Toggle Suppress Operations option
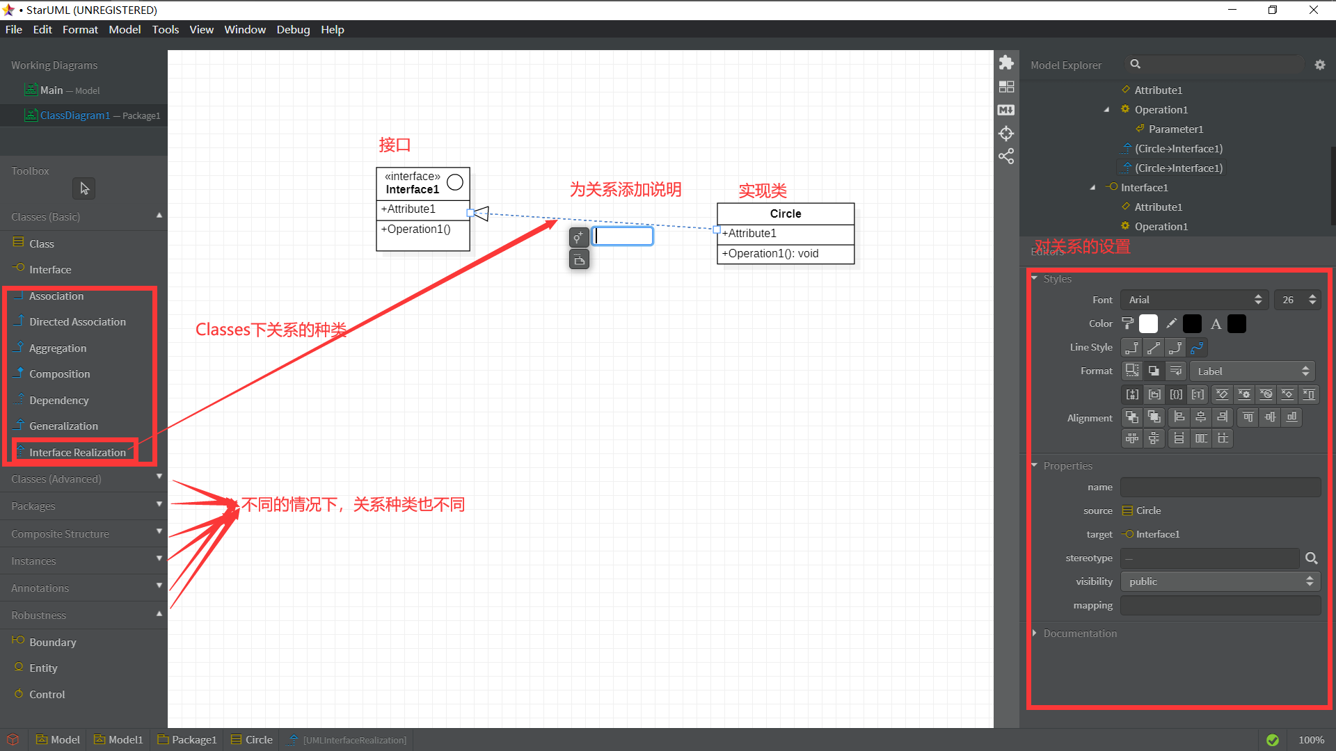 point(1244,394)
